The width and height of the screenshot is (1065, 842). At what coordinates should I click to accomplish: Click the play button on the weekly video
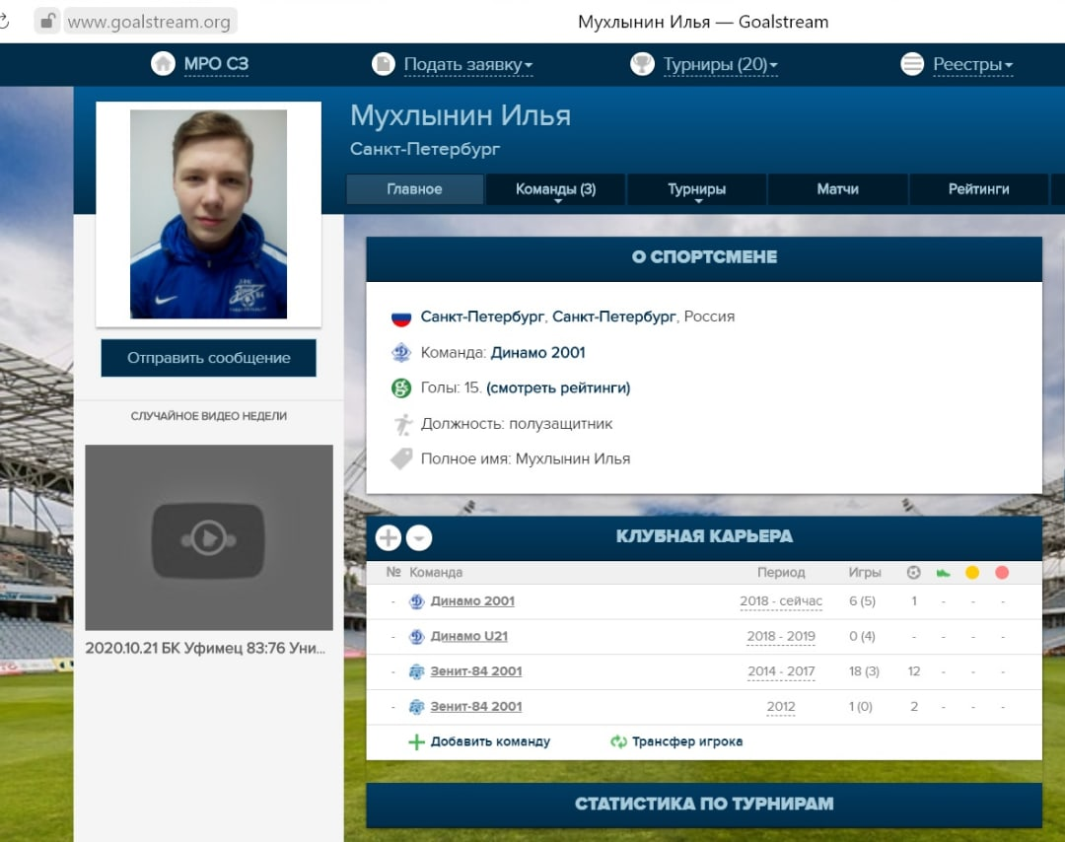[209, 537]
